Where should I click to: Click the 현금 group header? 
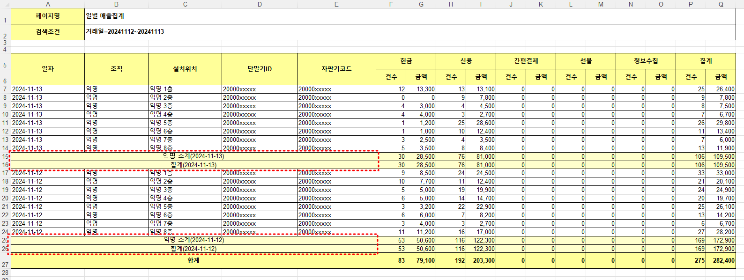click(x=406, y=61)
